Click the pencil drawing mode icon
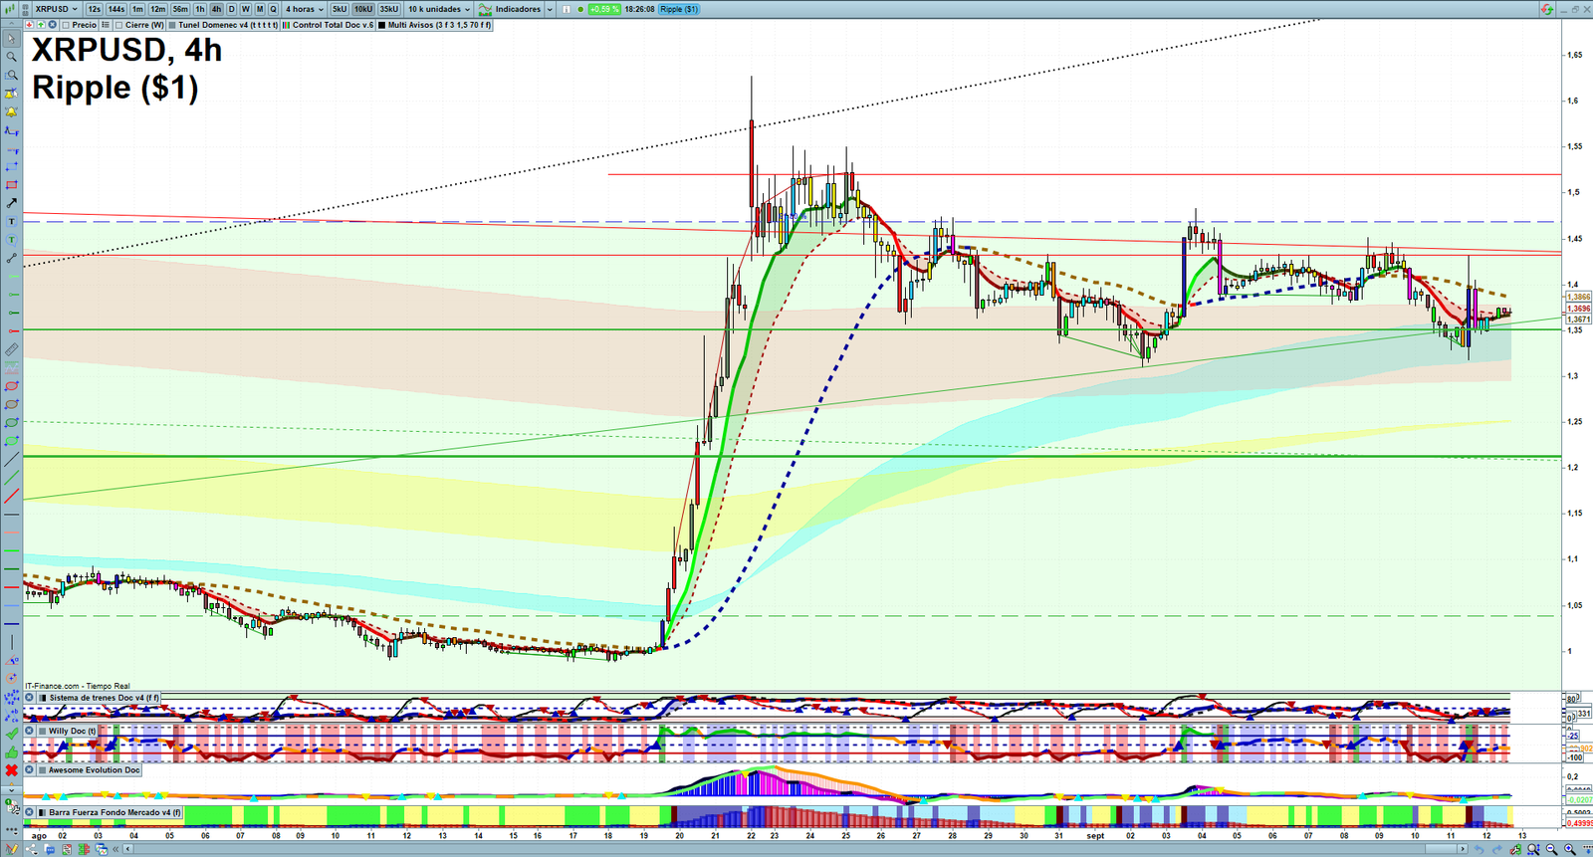1593x857 pixels. (12, 849)
